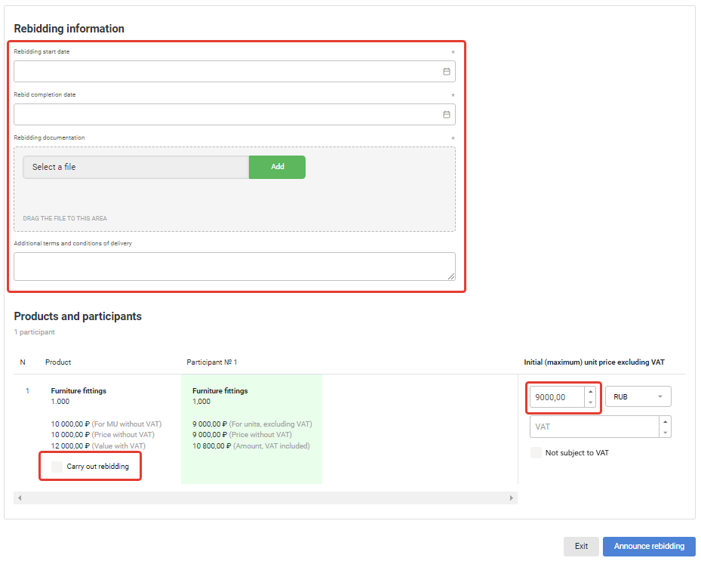This screenshot has height=561, width=701.
Task: Decrease the unit price with down arrow
Action: (590, 402)
